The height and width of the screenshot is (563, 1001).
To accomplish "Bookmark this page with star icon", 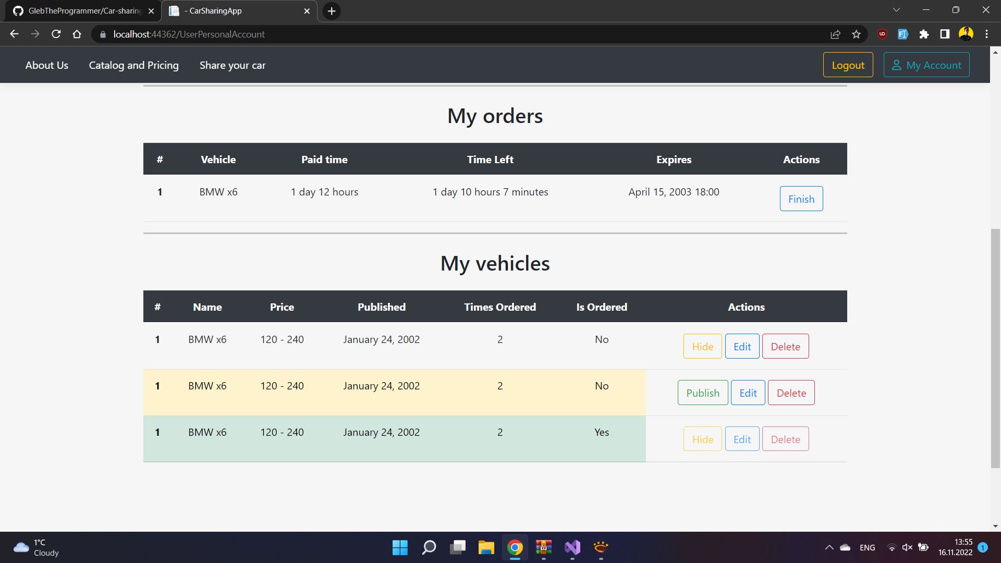I will [856, 34].
